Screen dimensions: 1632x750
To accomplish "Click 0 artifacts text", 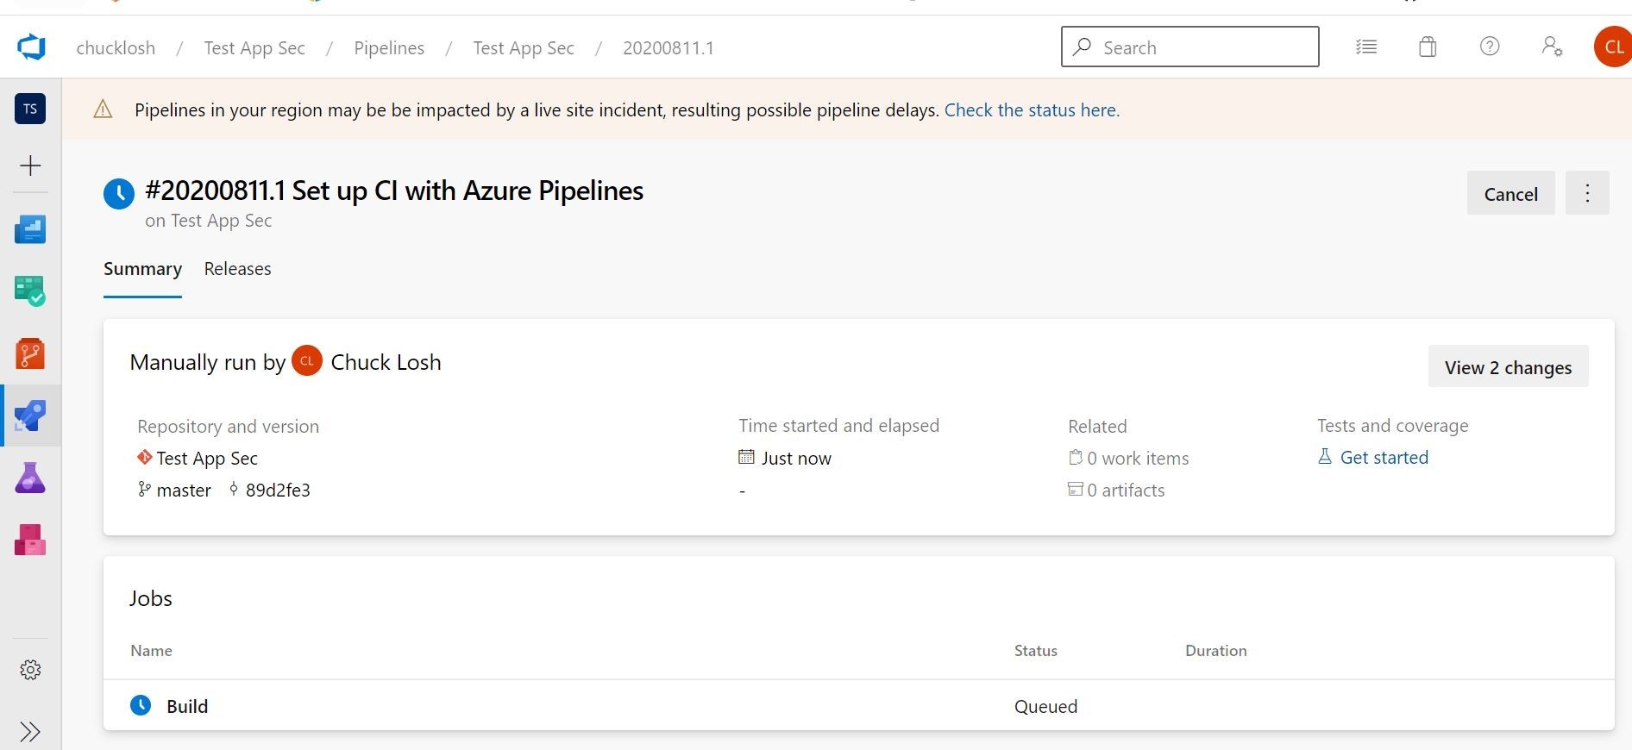I will coord(1126,490).
